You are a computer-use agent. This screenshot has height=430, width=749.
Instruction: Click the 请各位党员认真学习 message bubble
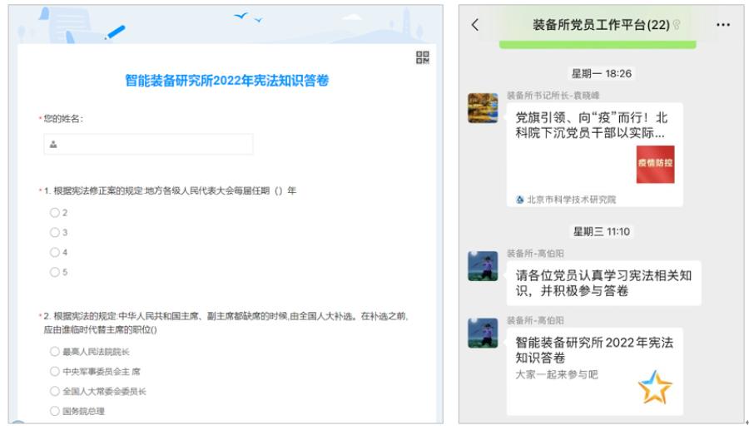[x=603, y=283]
